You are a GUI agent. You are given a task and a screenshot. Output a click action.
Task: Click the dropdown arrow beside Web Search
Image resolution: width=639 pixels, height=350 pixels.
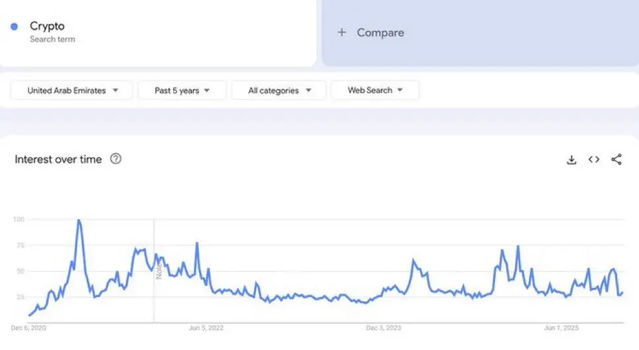400,90
